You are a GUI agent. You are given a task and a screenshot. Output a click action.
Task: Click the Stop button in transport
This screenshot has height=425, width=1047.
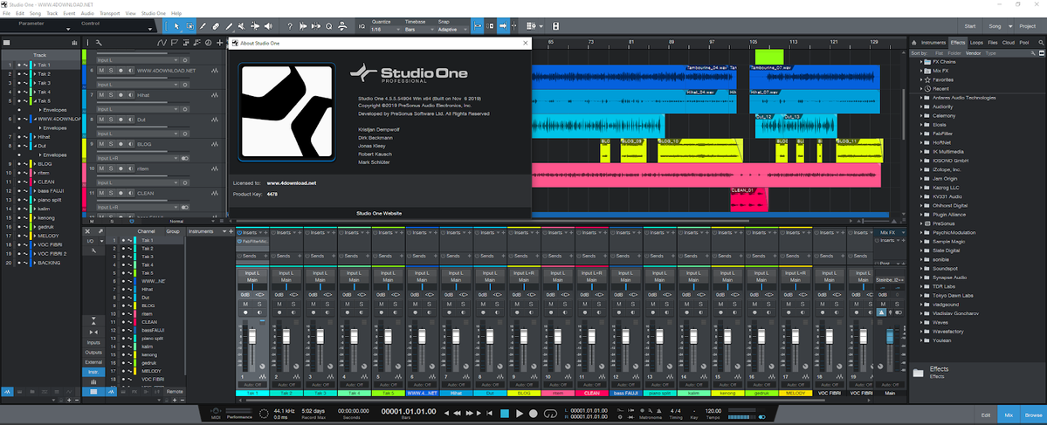click(505, 414)
